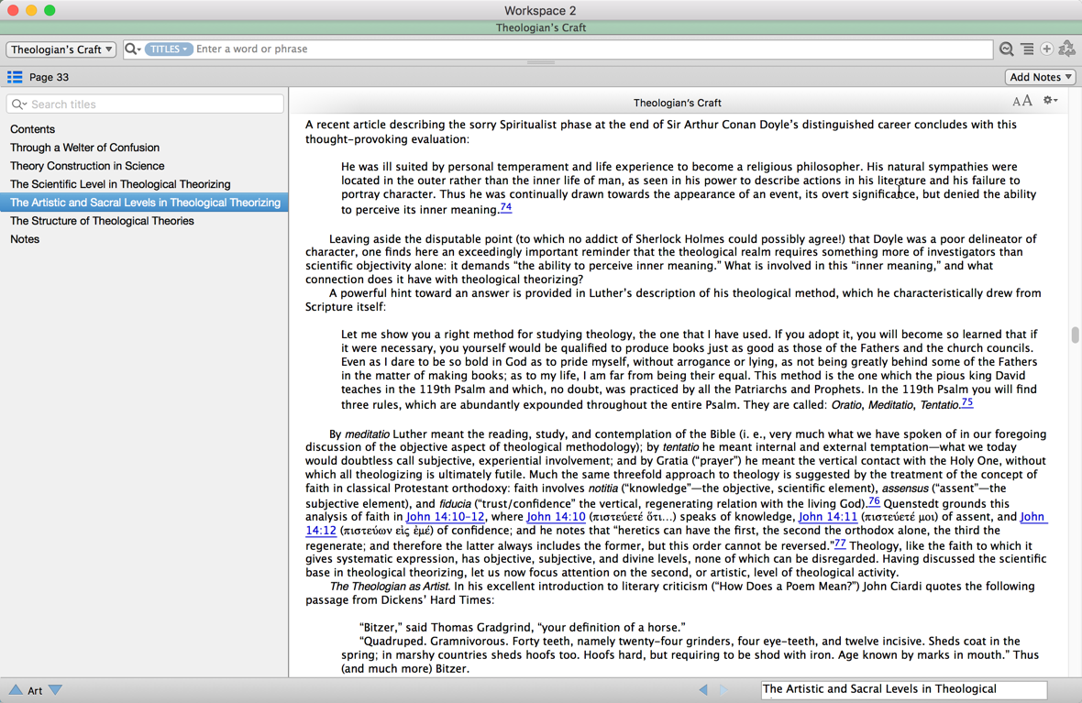Click the 'Art' label in status bar

click(35, 690)
